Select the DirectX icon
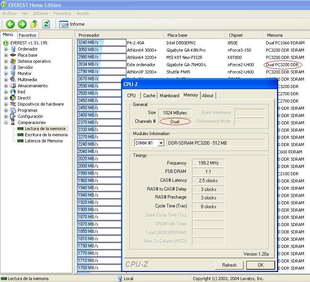This screenshot has width=310, height=282. point(13,98)
